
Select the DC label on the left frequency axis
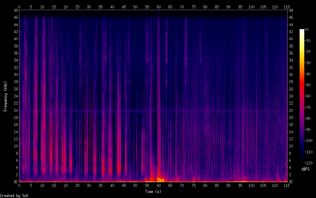(15, 182)
